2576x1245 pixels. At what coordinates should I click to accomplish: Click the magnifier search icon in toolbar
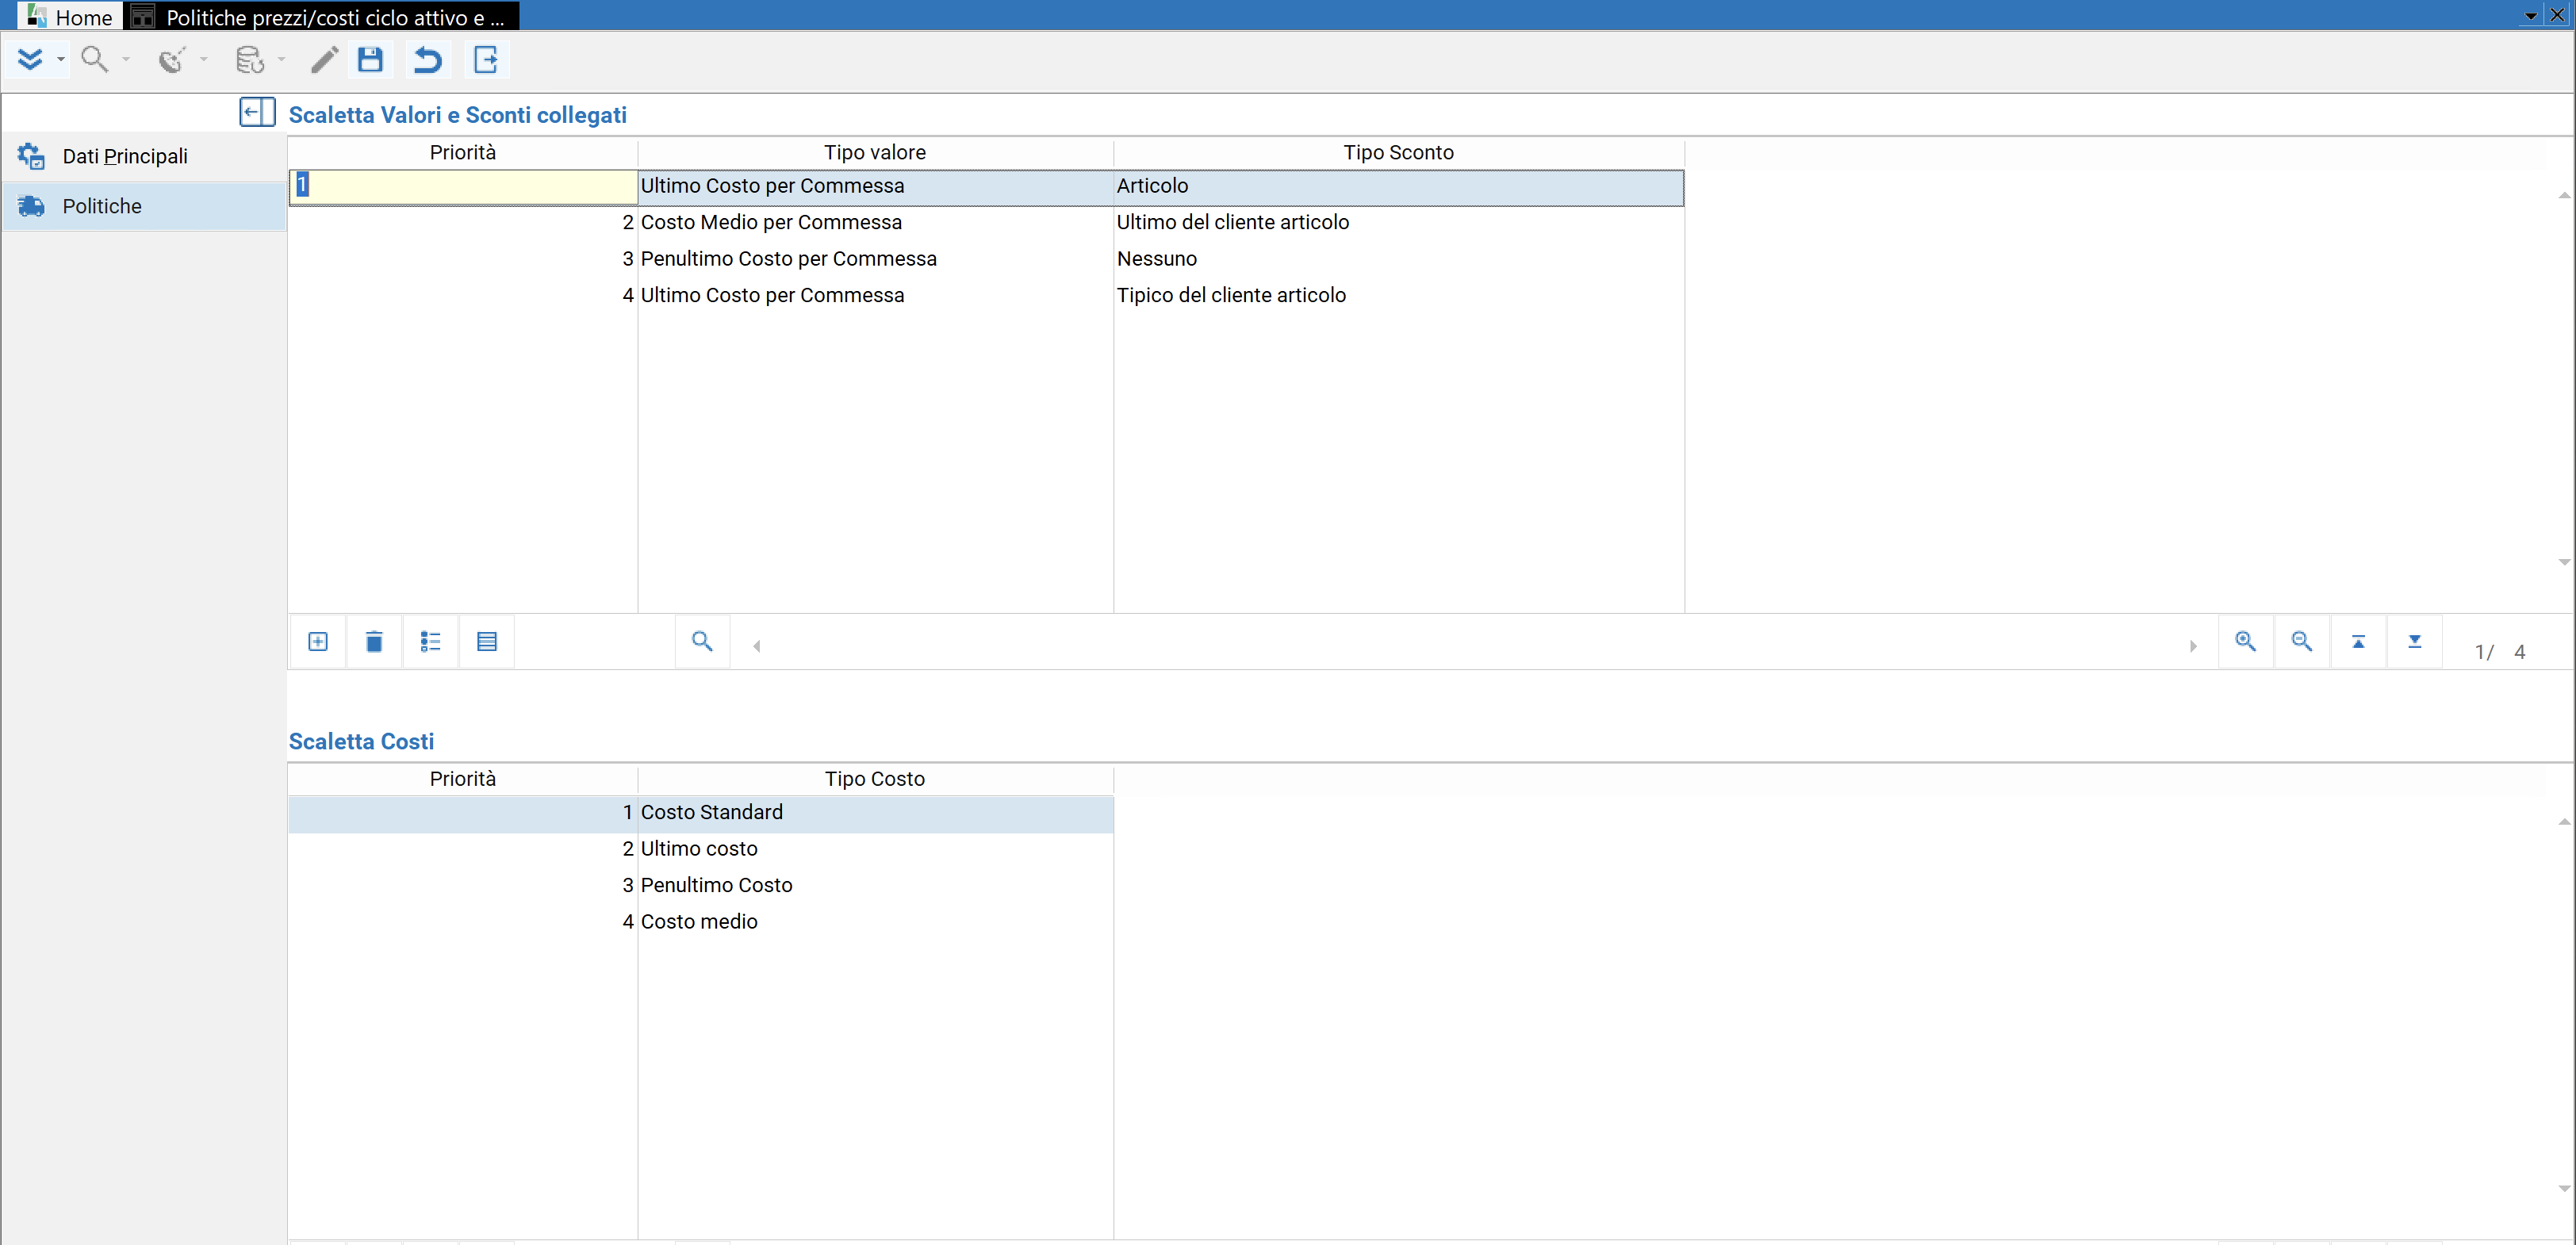click(94, 60)
